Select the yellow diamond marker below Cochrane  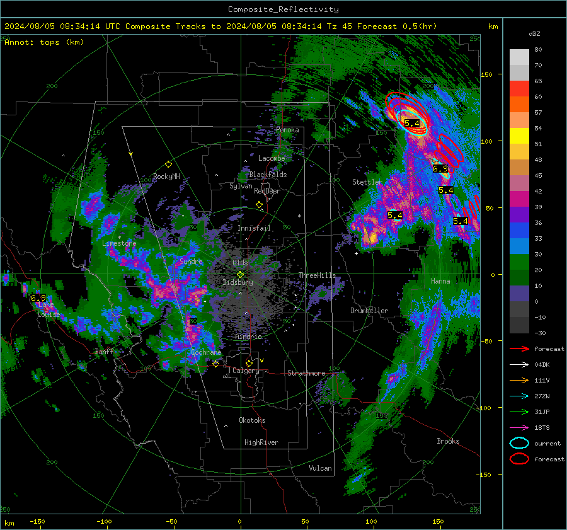coord(215,364)
